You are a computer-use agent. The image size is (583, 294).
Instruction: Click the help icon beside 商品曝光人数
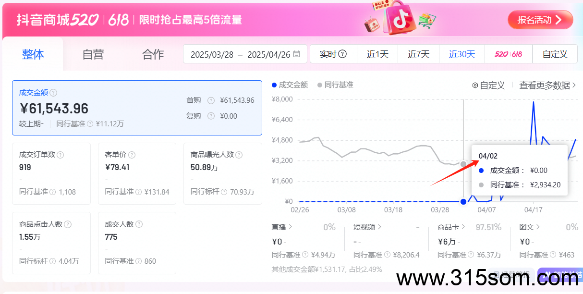coord(239,155)
